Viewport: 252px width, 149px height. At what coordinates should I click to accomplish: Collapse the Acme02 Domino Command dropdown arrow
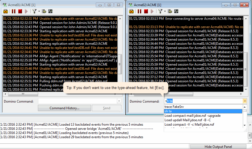(244, 101)
